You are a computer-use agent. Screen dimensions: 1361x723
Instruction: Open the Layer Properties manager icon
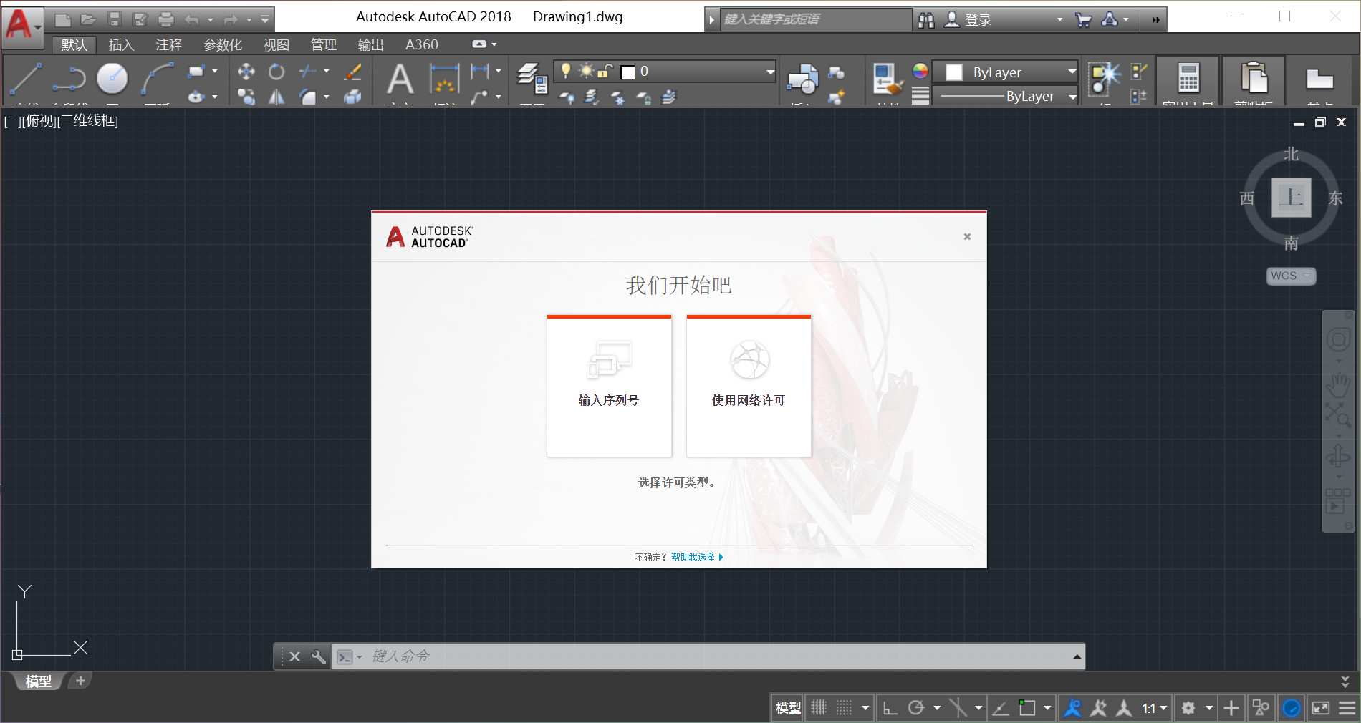[x=532, y=79]
